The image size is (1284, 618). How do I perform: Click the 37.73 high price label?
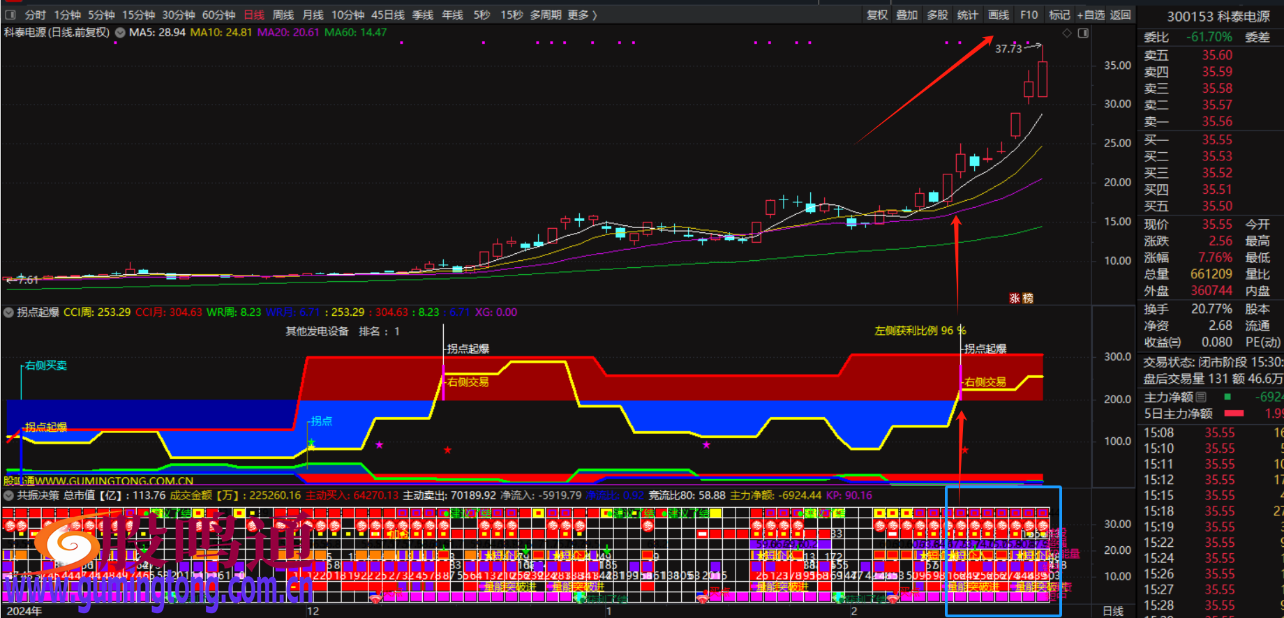1008,49
